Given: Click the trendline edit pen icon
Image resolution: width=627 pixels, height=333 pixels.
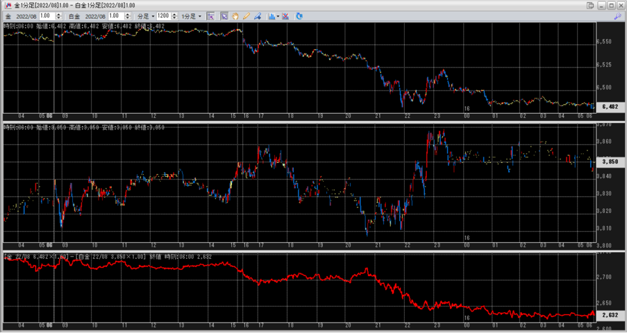Looking at the screenshot, I should coord(257,16).
